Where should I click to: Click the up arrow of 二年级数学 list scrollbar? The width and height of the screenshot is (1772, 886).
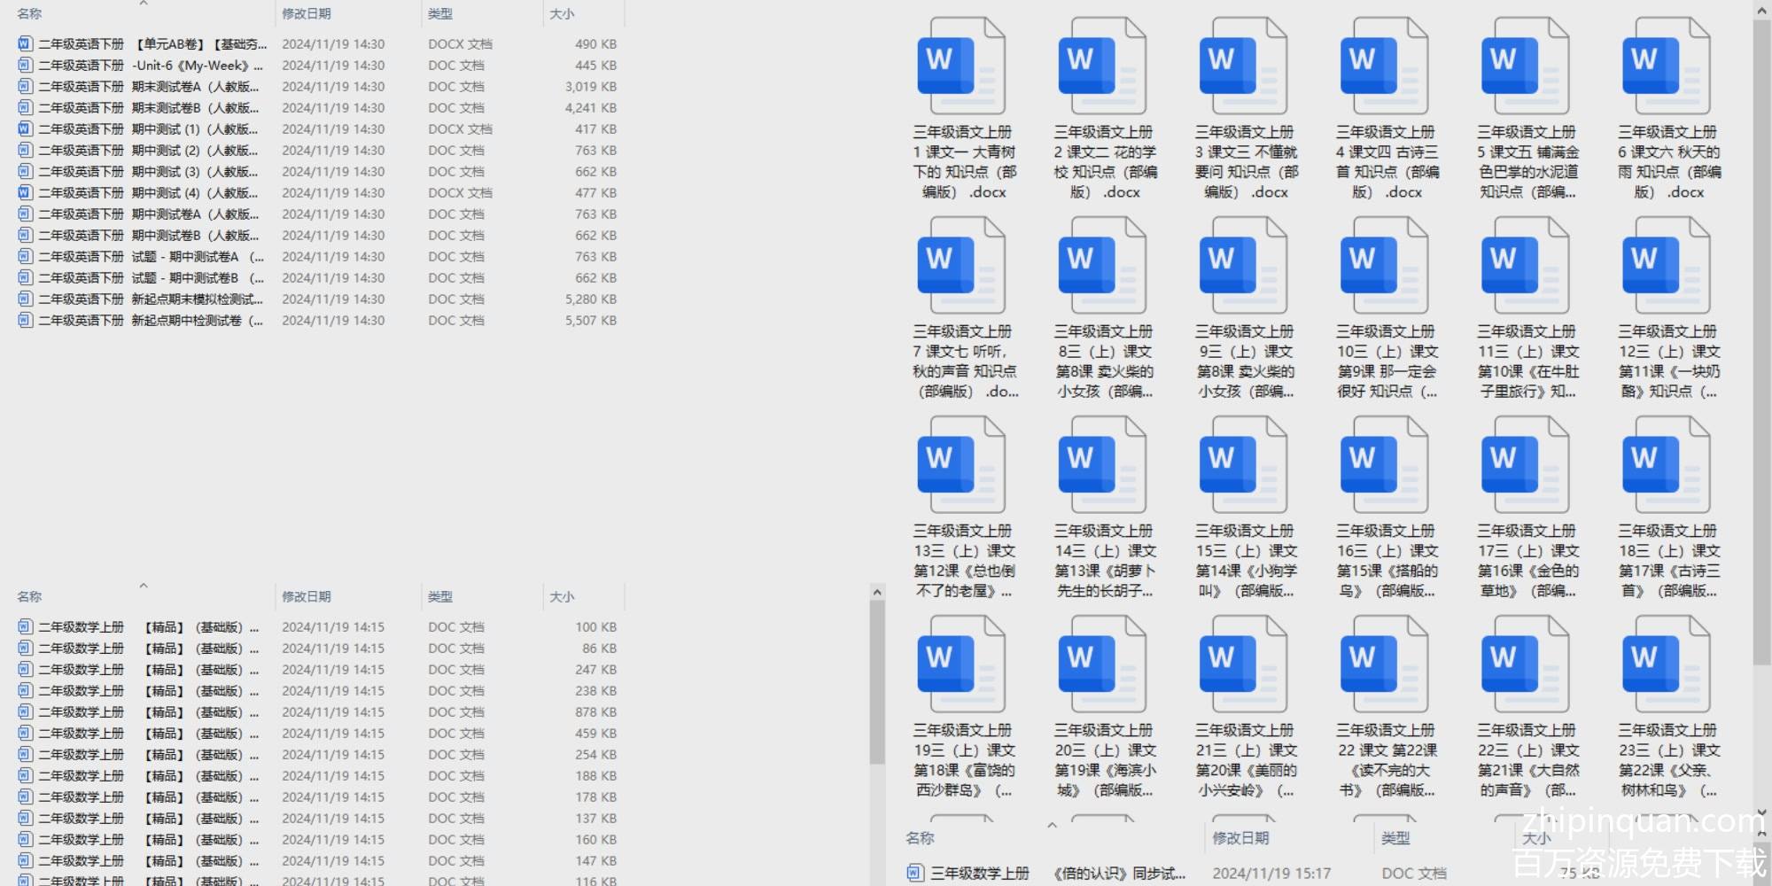(x=877, y=592)
